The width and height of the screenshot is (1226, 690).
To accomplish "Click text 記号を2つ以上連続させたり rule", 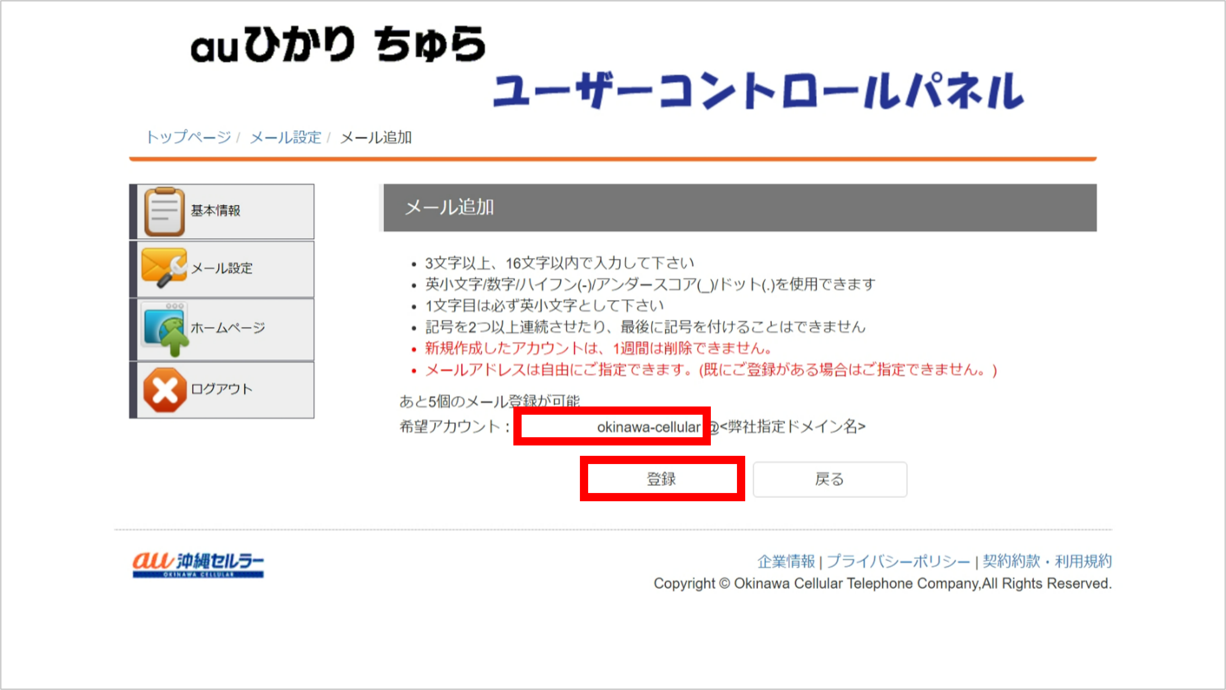I will point(645,327).
